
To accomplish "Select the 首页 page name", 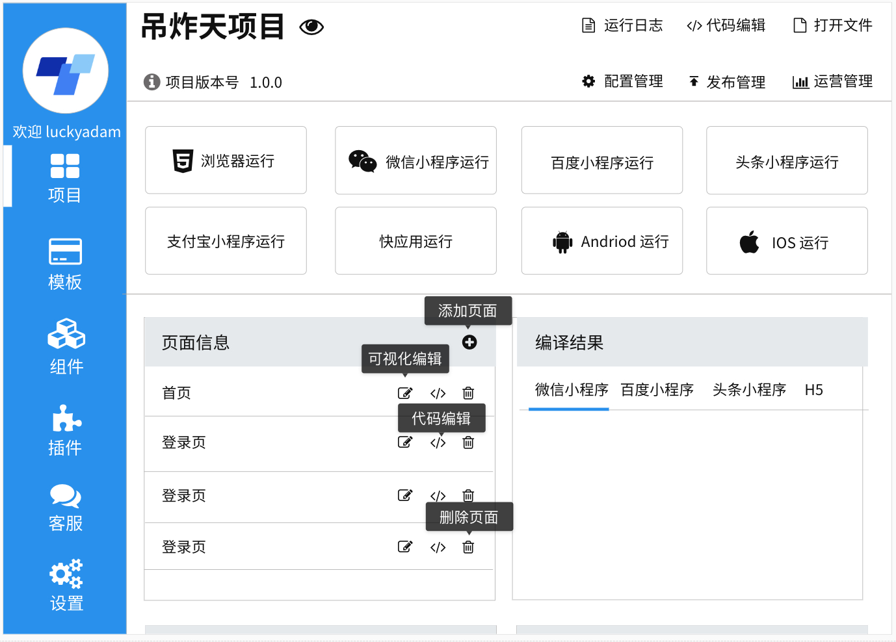I will [x=176, y=392].
